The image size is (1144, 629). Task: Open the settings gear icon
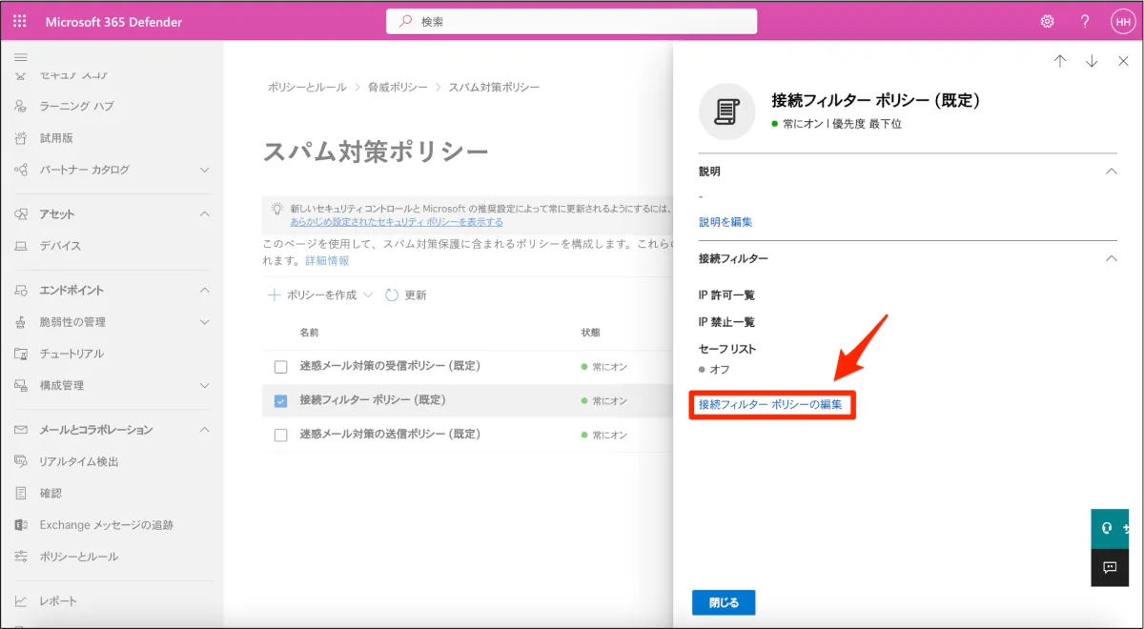[x=1047, y=21]
